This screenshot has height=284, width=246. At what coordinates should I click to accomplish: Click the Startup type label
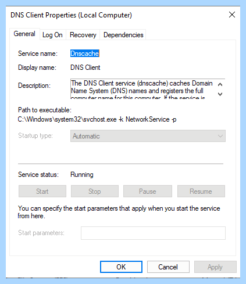(35, 136)
